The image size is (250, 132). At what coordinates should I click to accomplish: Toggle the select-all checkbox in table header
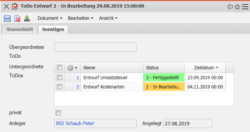click(x=60, y=68)
